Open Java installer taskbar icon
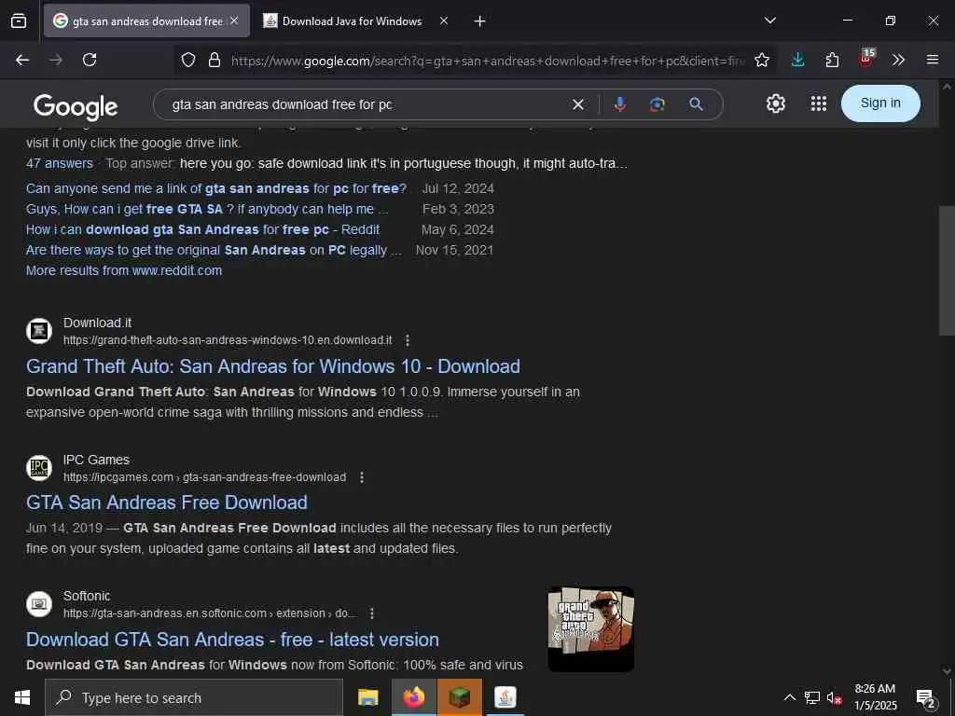This screenshot has width=955, height=716. [505, 697]
